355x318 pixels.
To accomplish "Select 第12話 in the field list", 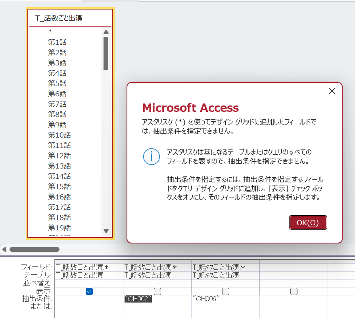I will [59, 155].
